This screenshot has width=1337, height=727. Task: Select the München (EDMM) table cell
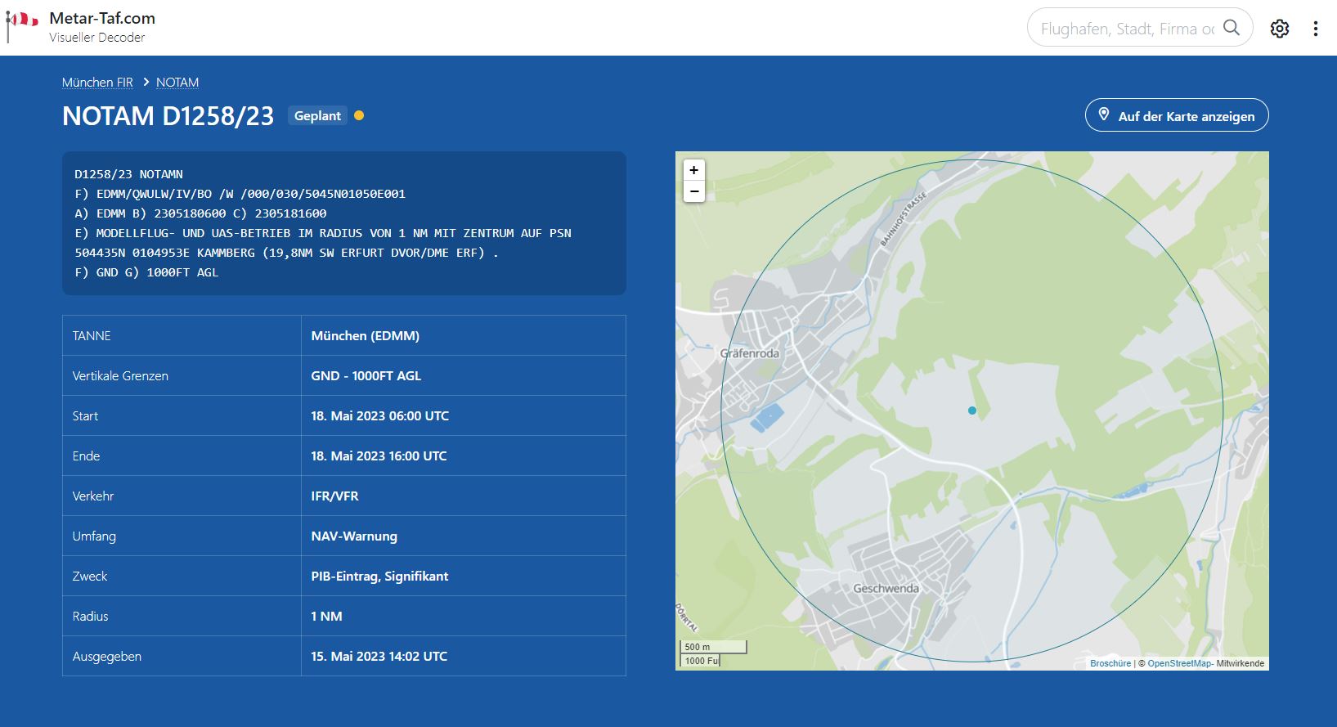(463, 335)
